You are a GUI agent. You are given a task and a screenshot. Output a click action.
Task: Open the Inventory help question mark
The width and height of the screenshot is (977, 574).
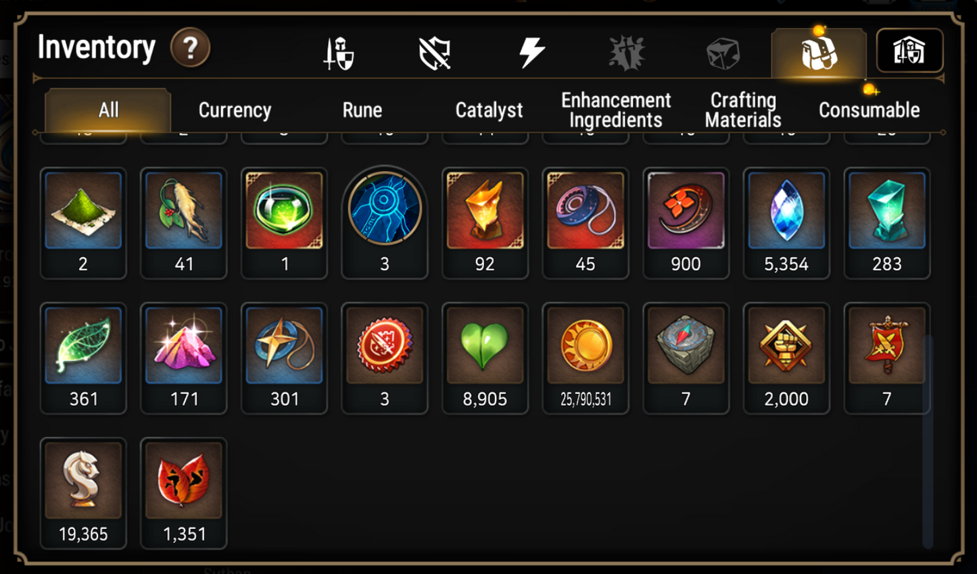pos(190,48)
